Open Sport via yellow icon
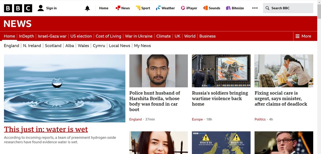This screenshot has width=321, height=154. click(138, 8)
